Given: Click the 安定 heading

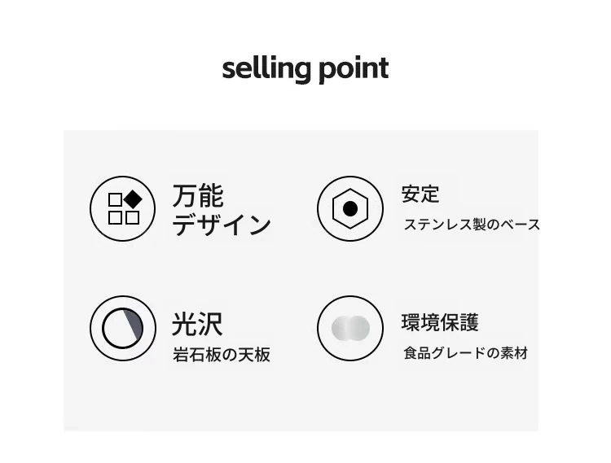Looking at the screenshot, I should [x=420, y=194].
